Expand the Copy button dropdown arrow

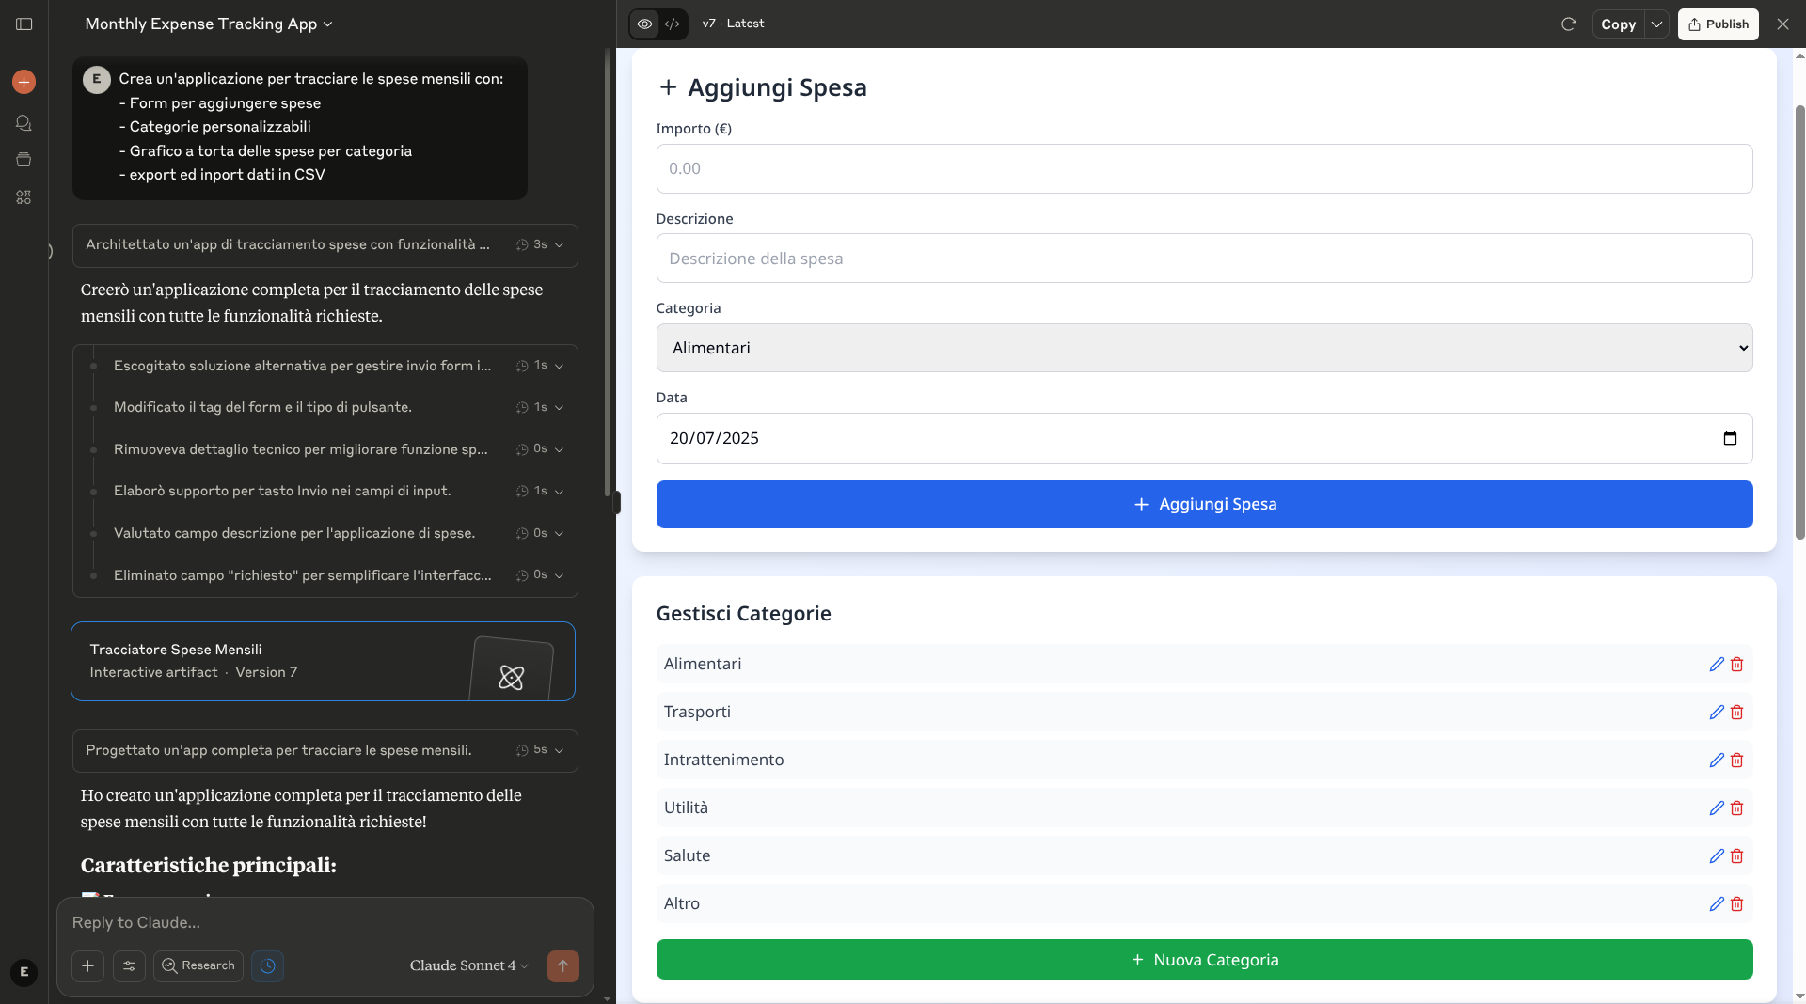[x=1656, y=24]
